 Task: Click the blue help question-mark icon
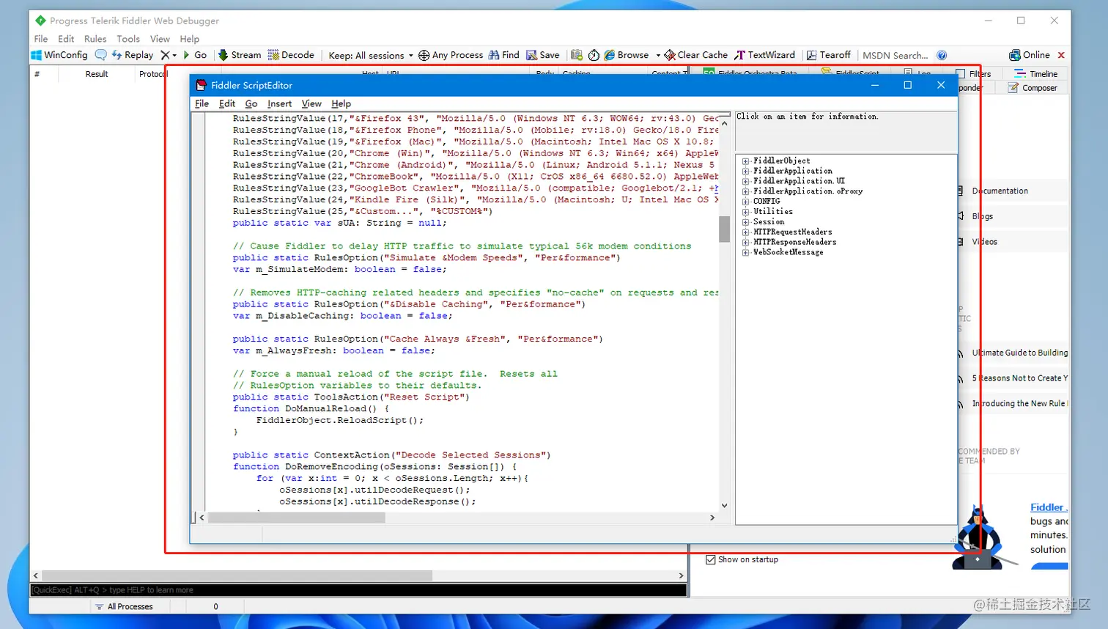click(x=942, y=55)
